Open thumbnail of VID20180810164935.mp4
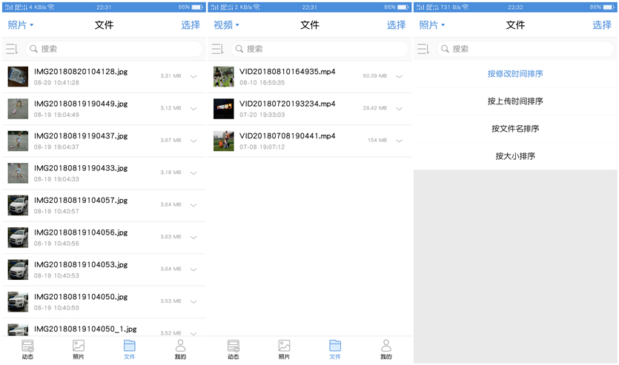The height and width of the screenshot is (365, 619). pos(223,76)
